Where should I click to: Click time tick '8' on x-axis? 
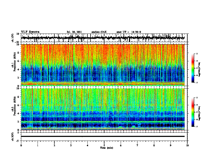pos(154,145)
